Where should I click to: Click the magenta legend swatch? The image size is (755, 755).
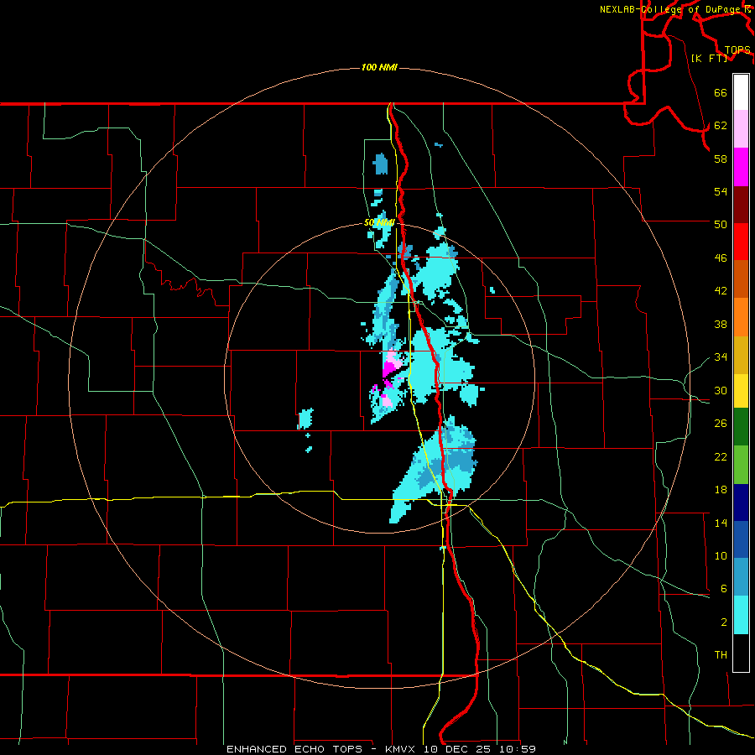click(741, 167)
